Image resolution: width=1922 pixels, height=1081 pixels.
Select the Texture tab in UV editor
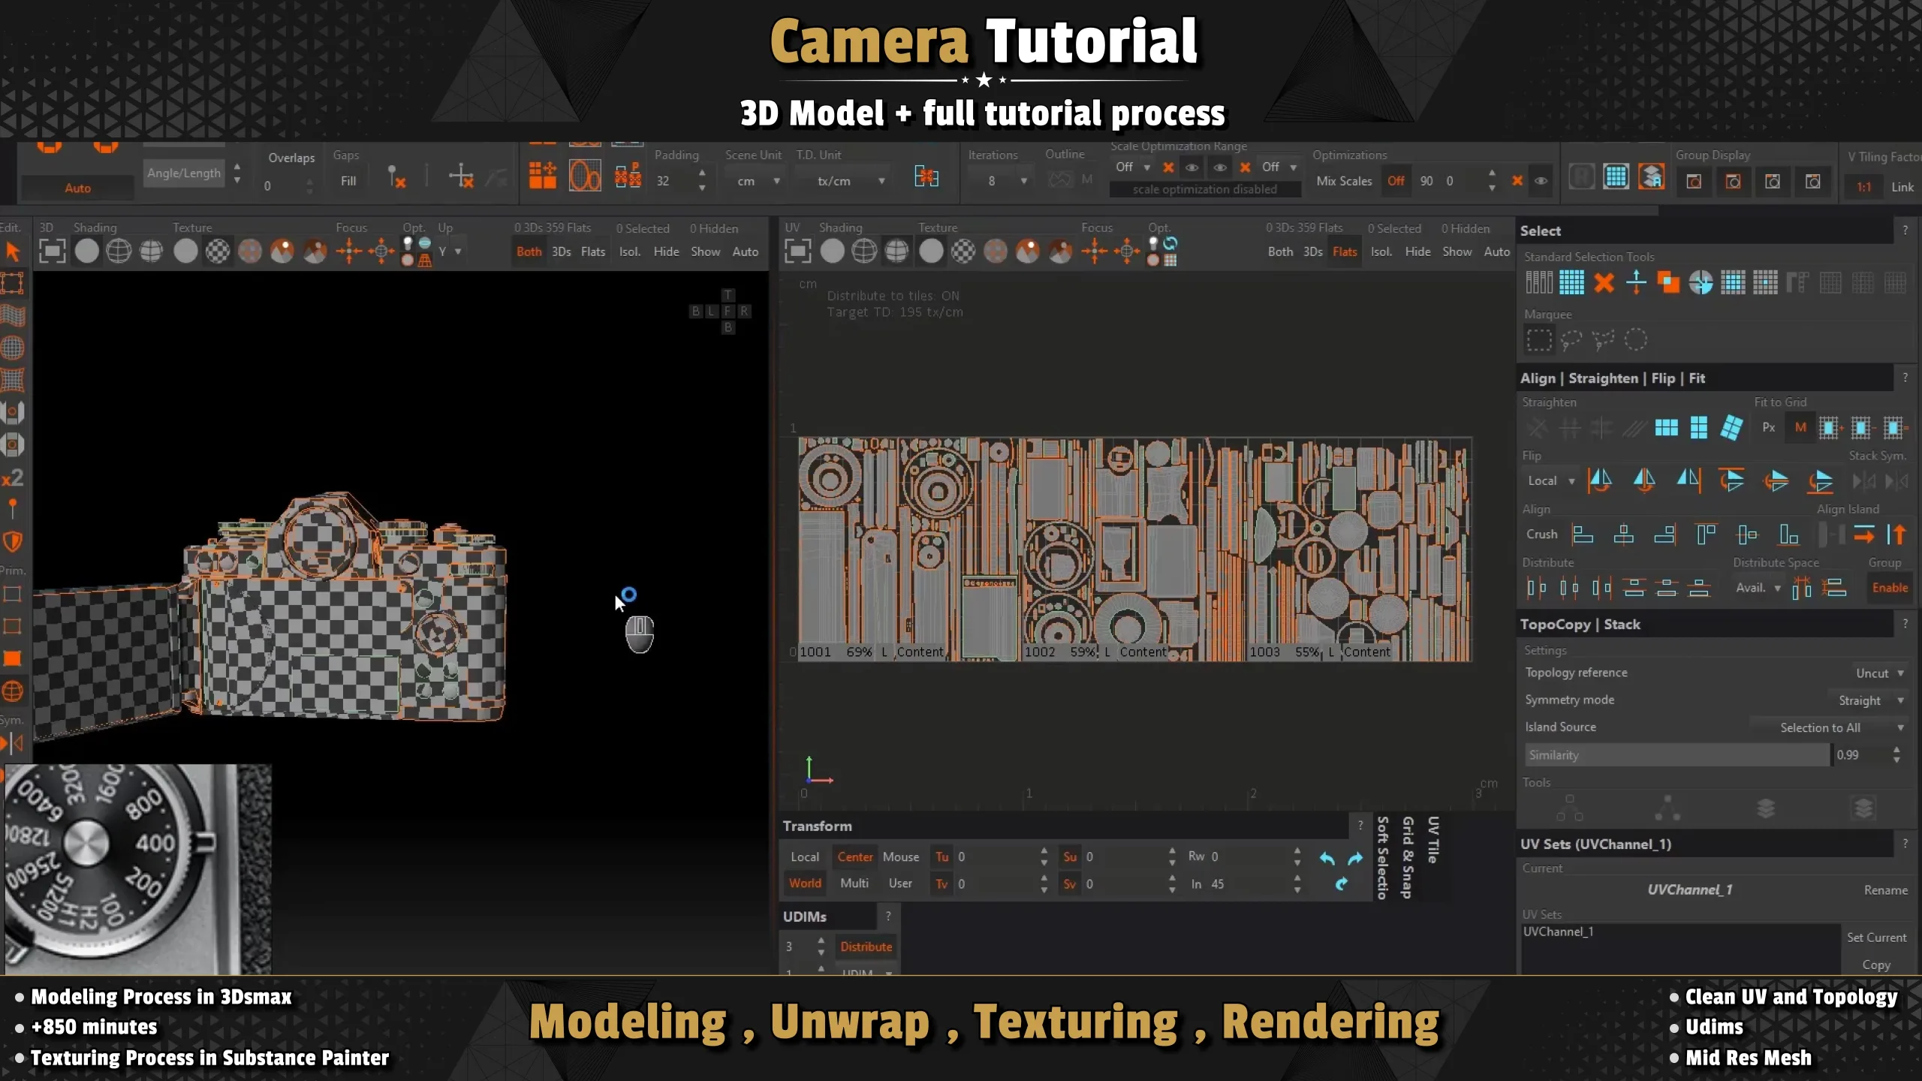point(937,227)
